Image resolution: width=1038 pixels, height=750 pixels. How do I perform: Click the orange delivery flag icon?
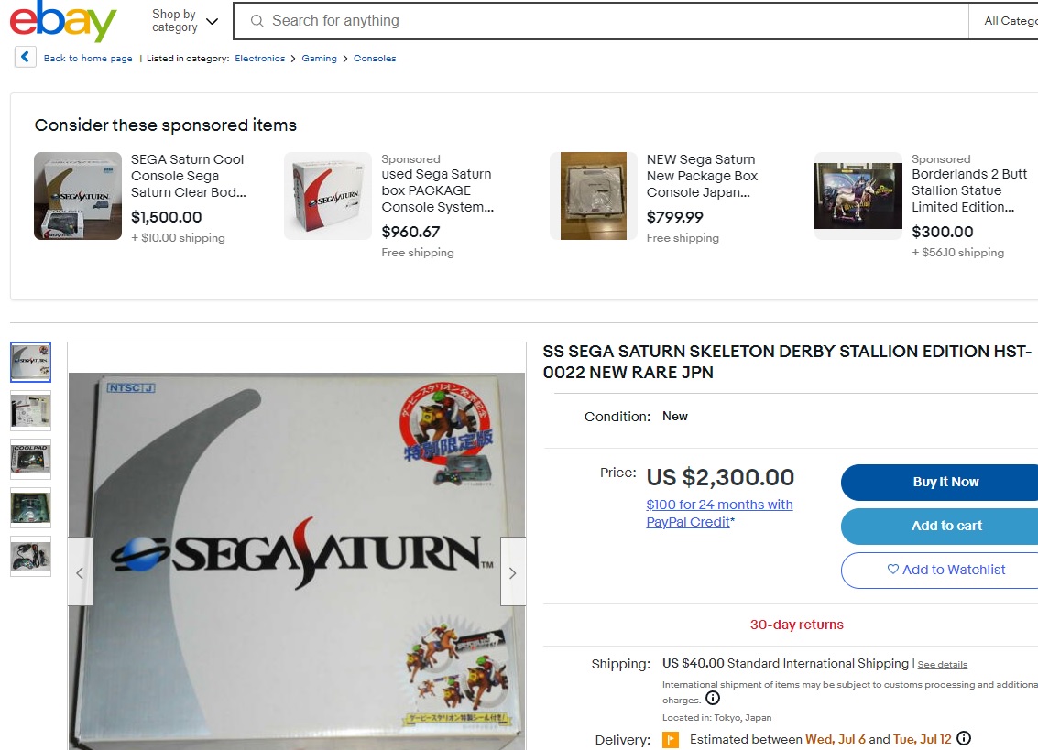coord(671,739)
